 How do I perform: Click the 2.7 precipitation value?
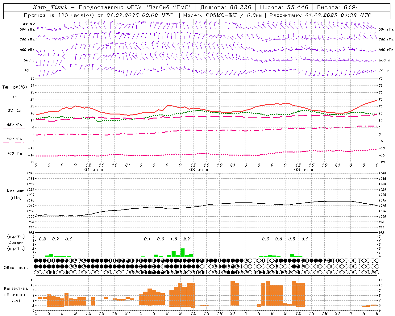coord(187,239)
